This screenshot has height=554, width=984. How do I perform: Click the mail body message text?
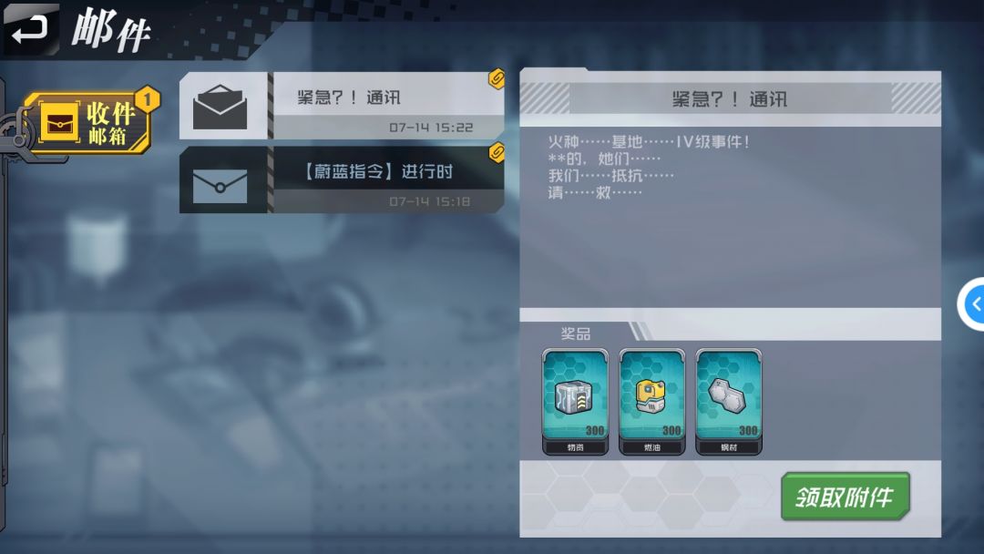(x=649, y=167)
